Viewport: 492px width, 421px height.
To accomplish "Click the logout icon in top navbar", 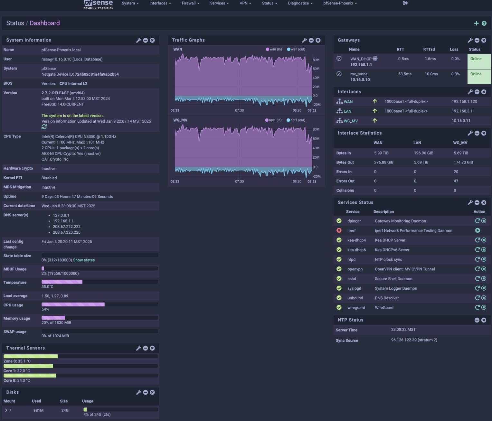I will coord(405,3).
